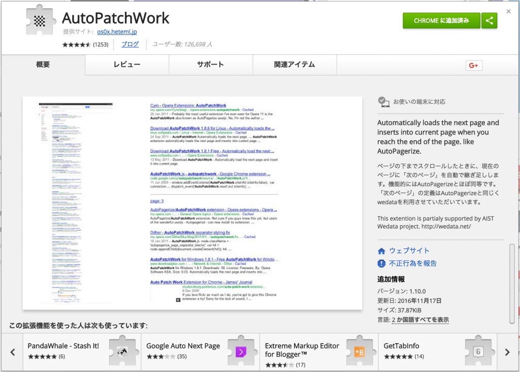The height and width of the screenshot is (372, 520).
Task: Click Extreme Markup Editor rating (17)
Action: click(x=285, y=365)
